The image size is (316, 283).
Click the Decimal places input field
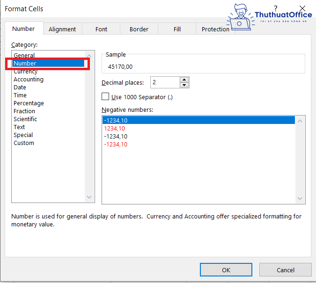[165, 82]
